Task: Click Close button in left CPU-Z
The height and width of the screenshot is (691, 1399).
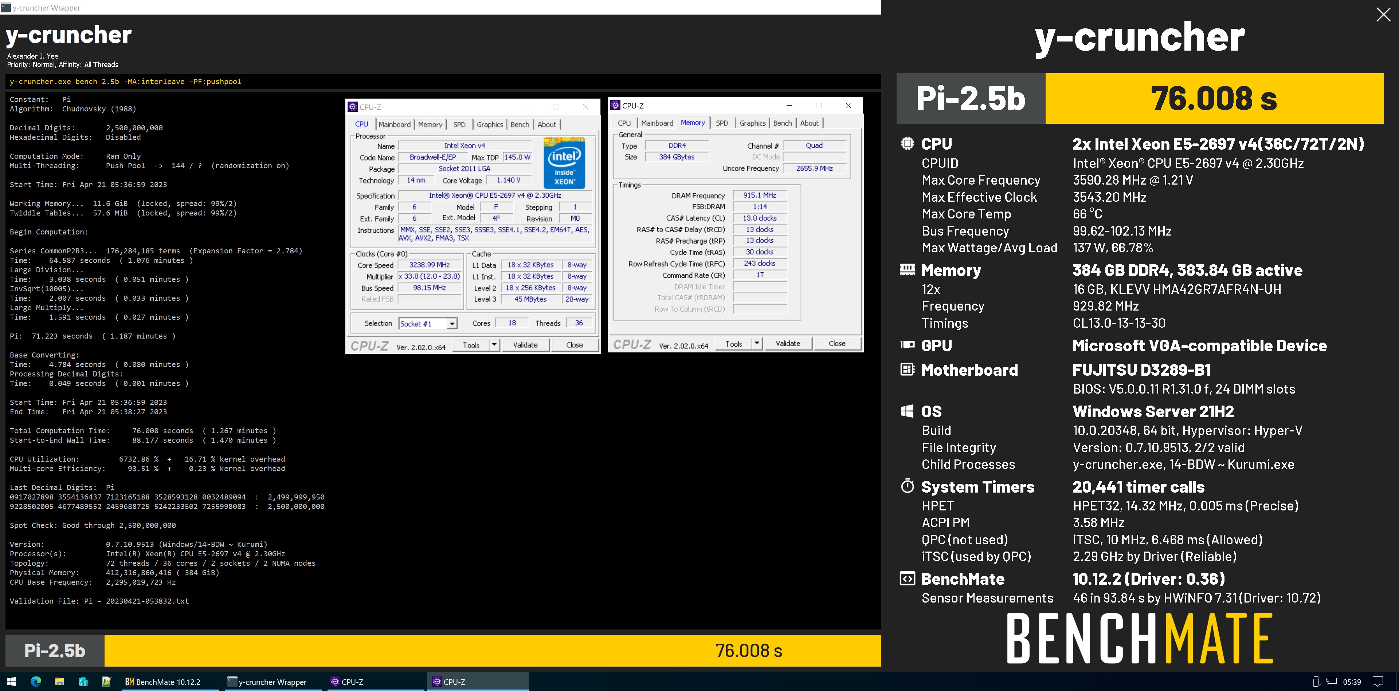Action: click(575, 345)
